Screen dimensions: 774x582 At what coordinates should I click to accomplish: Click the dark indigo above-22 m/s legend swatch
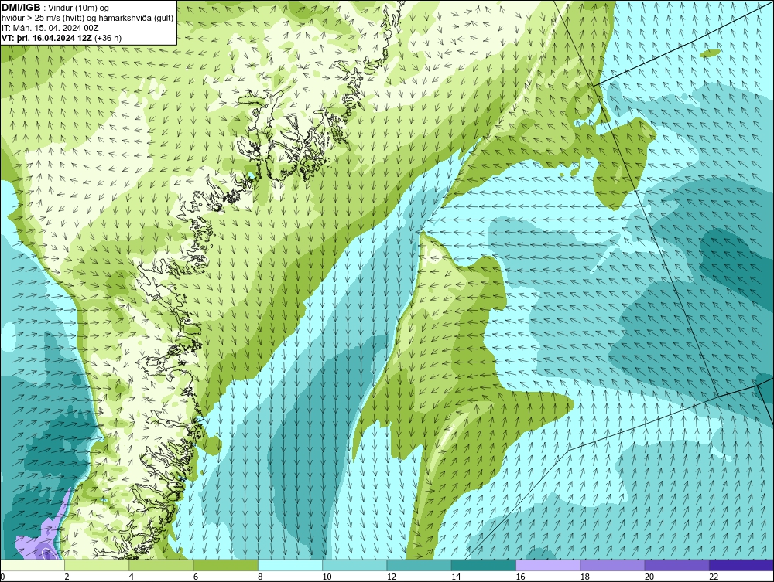tap(741, 565)
